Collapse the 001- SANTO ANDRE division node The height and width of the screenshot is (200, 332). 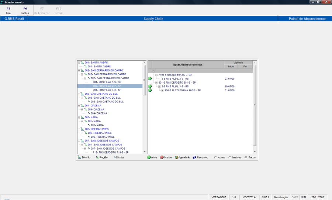79,63
